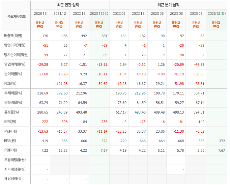Click the quick ratio value 71.29
This screenshot has height=185, width=230.
[63, 103]
